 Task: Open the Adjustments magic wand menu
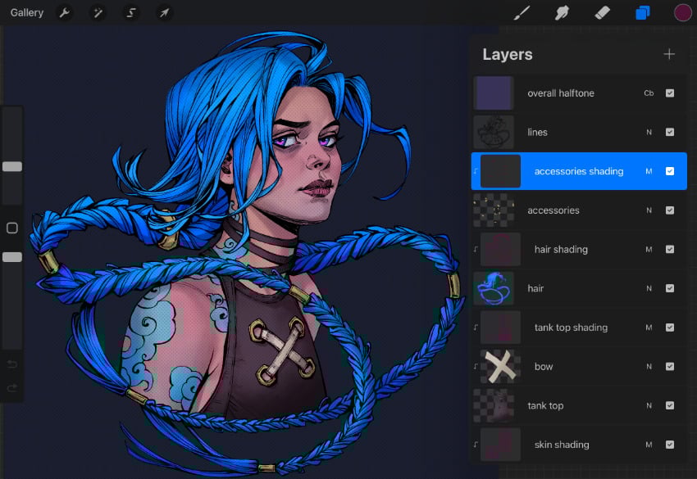point(98,12)
